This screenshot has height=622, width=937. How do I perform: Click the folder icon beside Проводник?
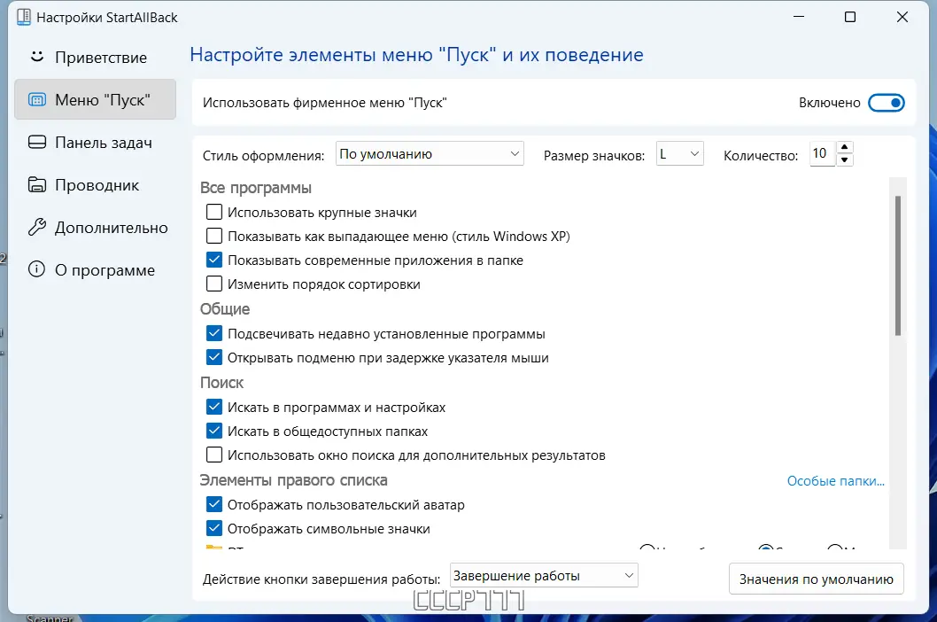(35, 184)
